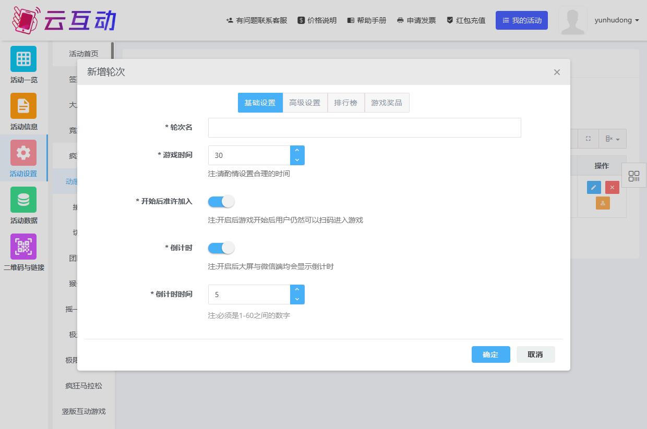Click the red delete X icon
Screen dimensions: 647x429
click(x=612, y=188)
